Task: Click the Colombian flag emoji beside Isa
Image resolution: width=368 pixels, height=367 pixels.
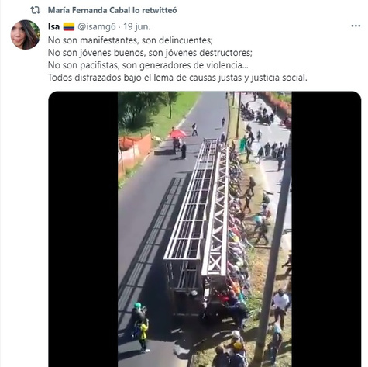Action: (69, 26)
